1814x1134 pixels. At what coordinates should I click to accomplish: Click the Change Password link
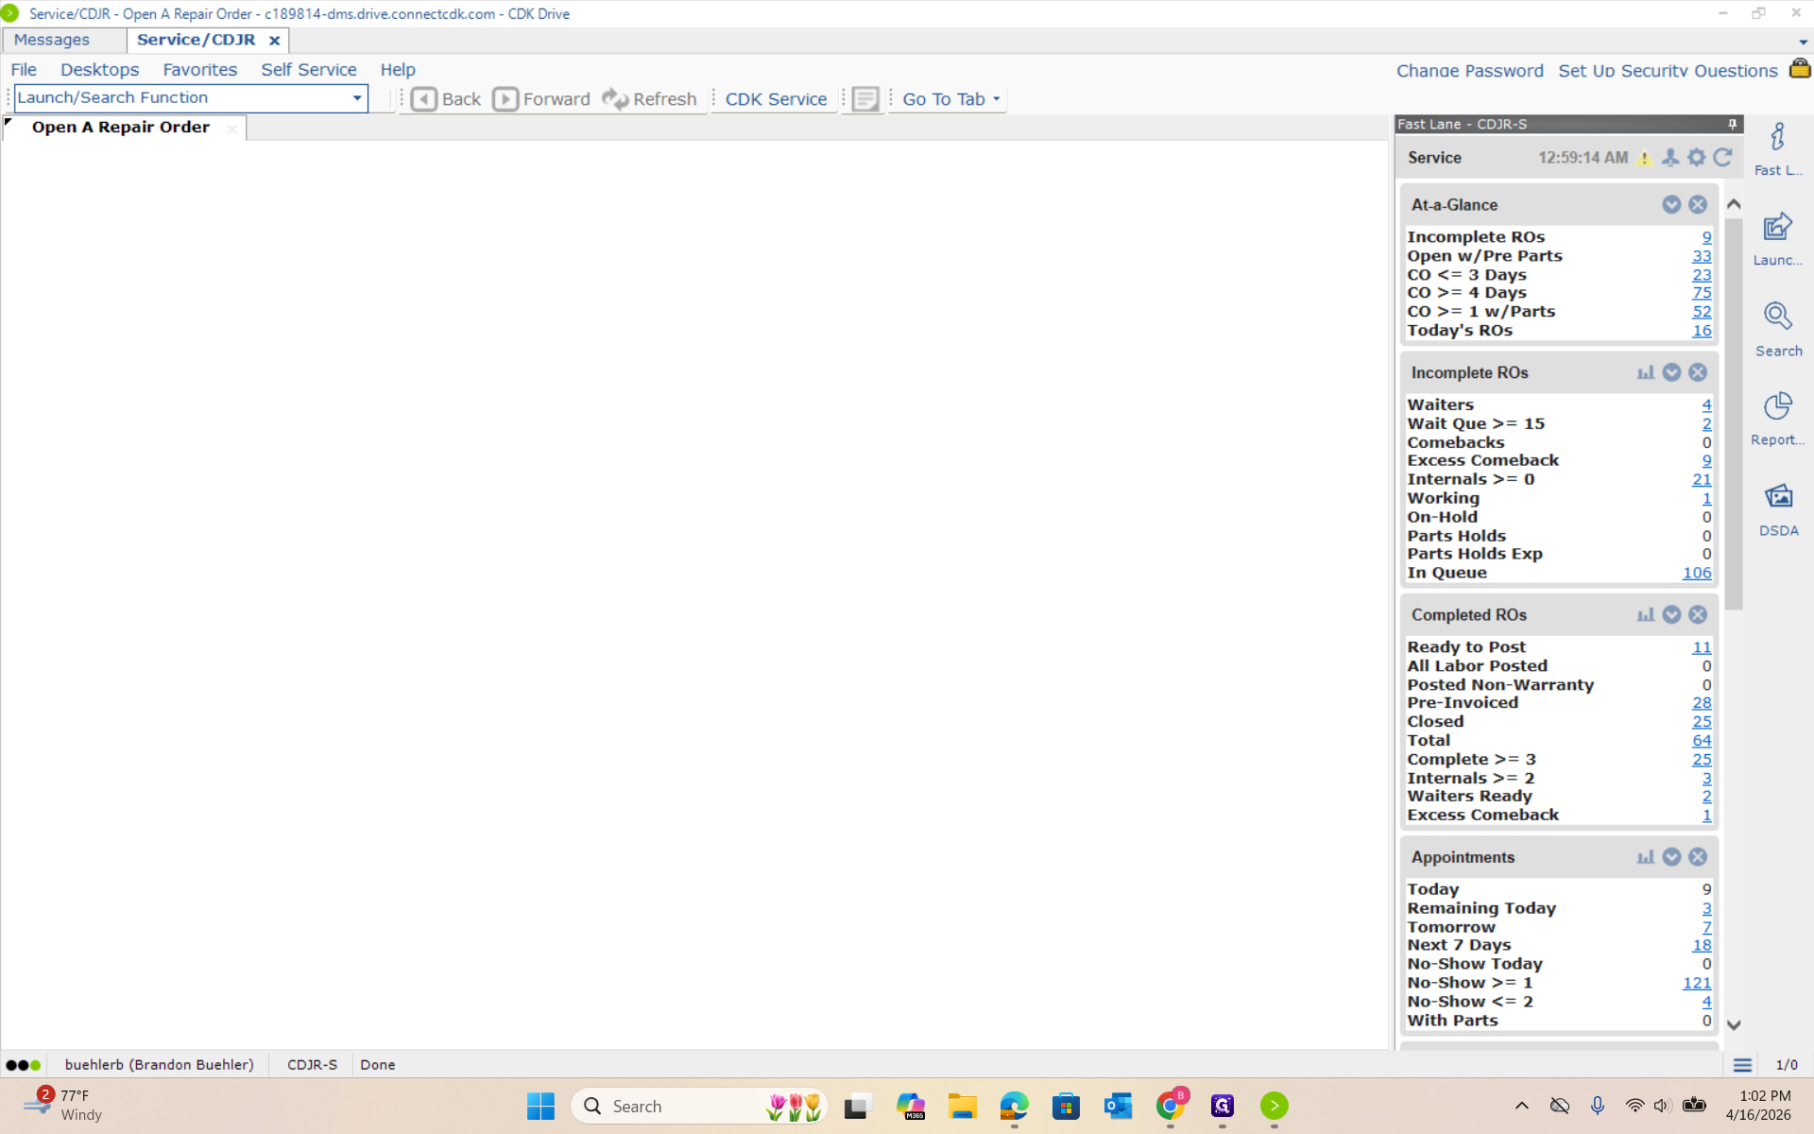[x=1469, y=71]
